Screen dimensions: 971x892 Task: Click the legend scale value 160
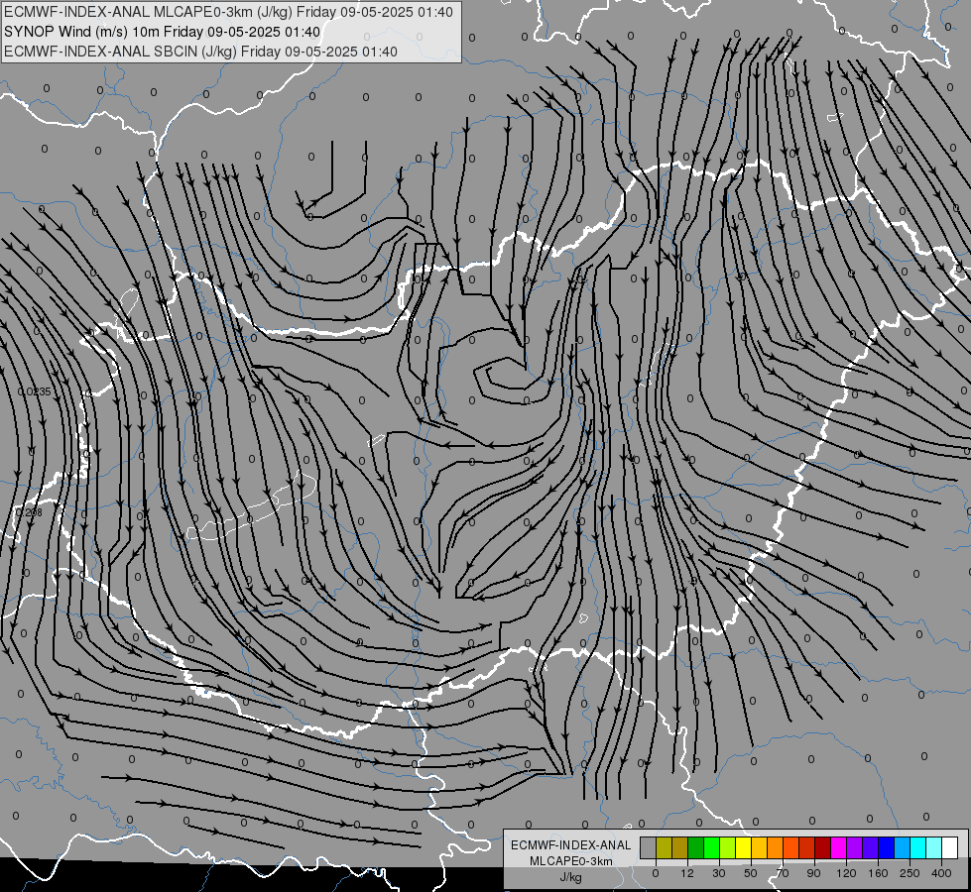coord(878,873)
